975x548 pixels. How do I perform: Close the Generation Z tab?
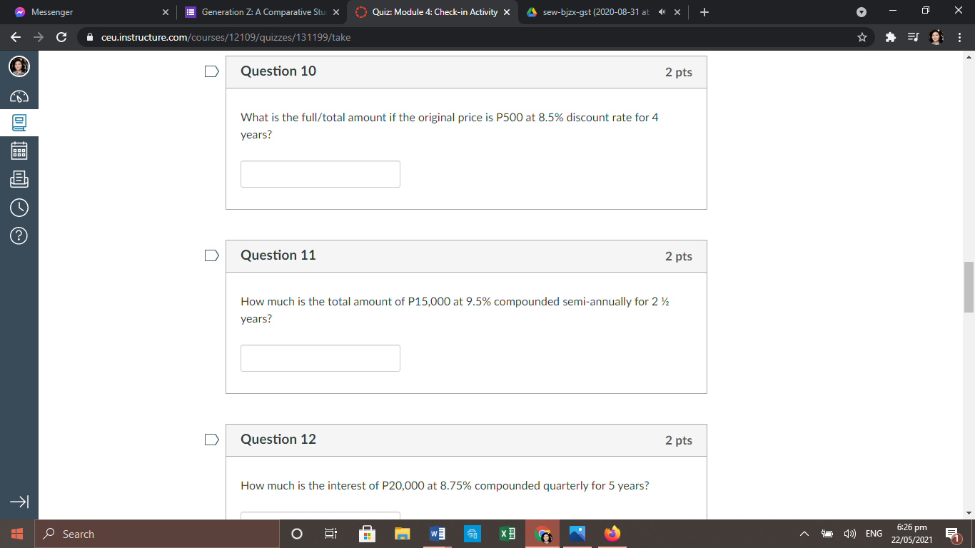pos(336,12)
